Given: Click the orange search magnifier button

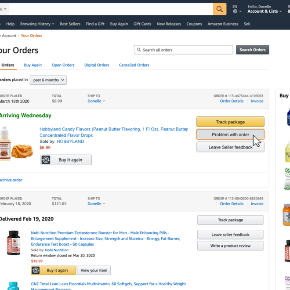Looking at the screenshot, I should coord(220,9).
